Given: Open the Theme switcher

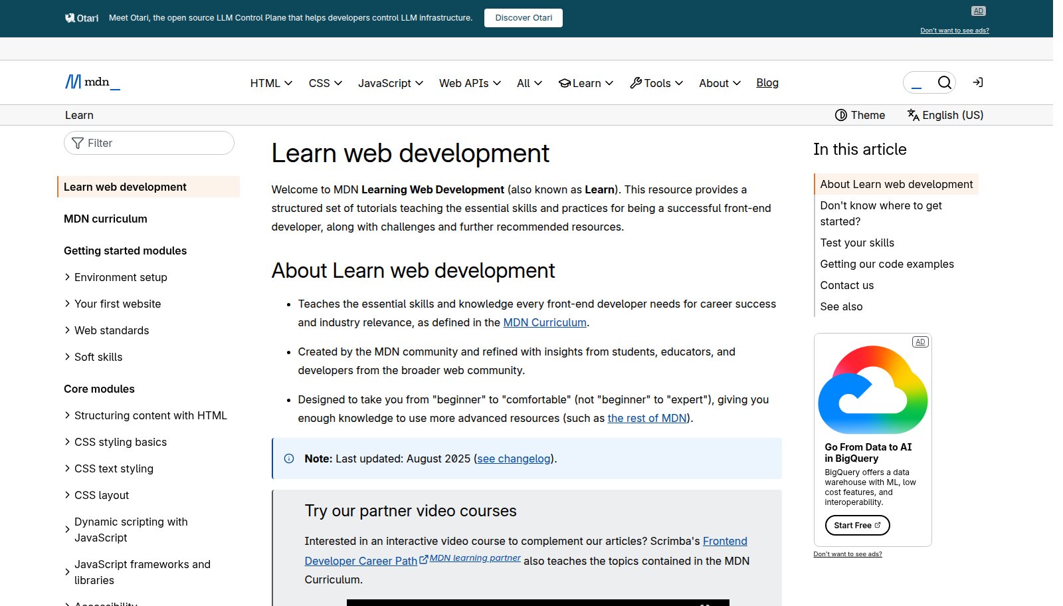Looking at the screenshot, I should (x=860, y=115).
